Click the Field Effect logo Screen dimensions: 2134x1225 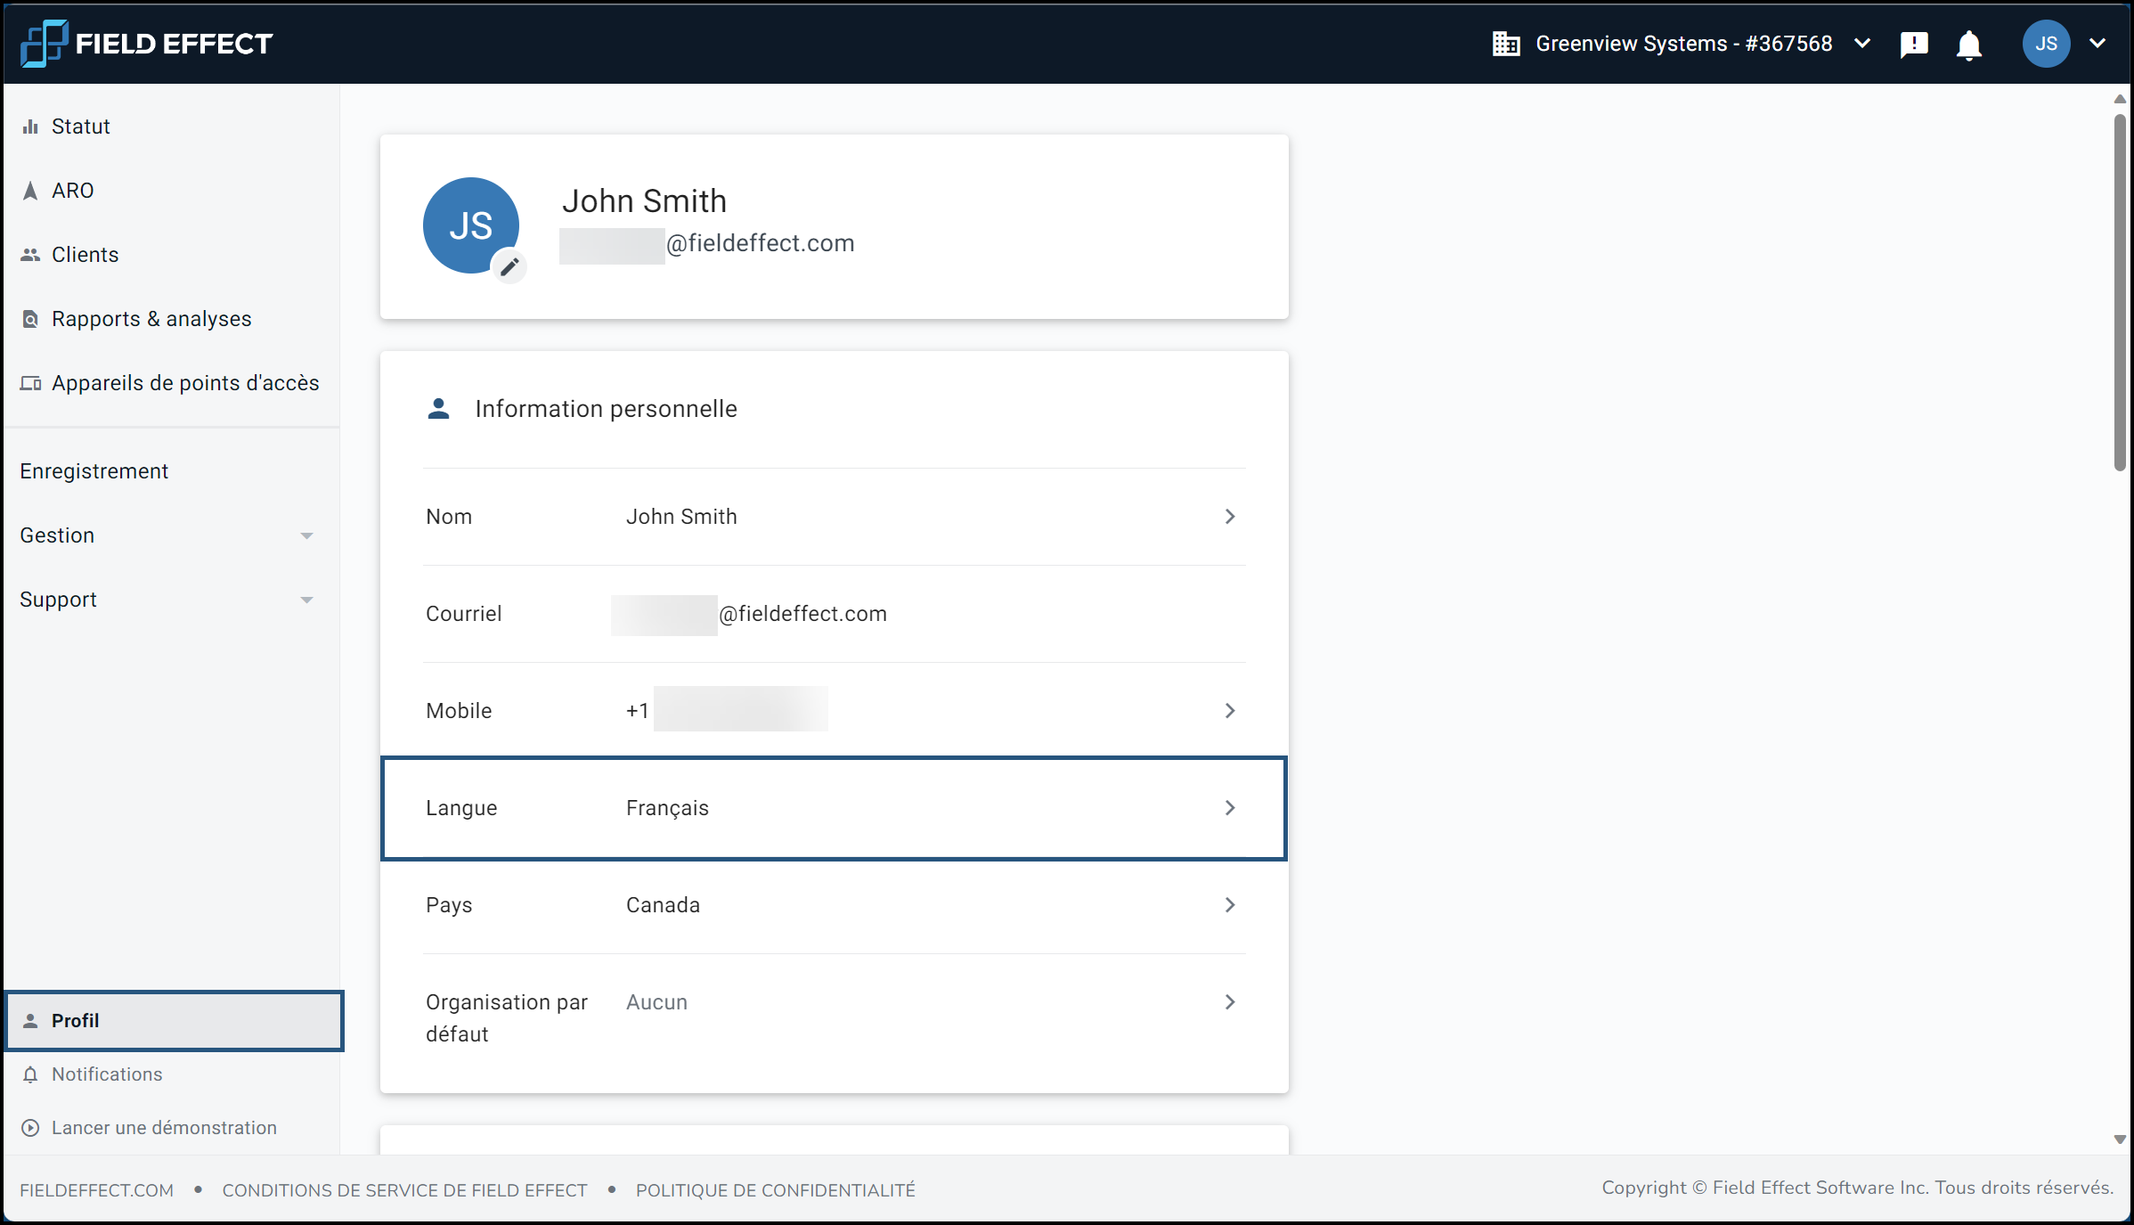tap(147, 44)
